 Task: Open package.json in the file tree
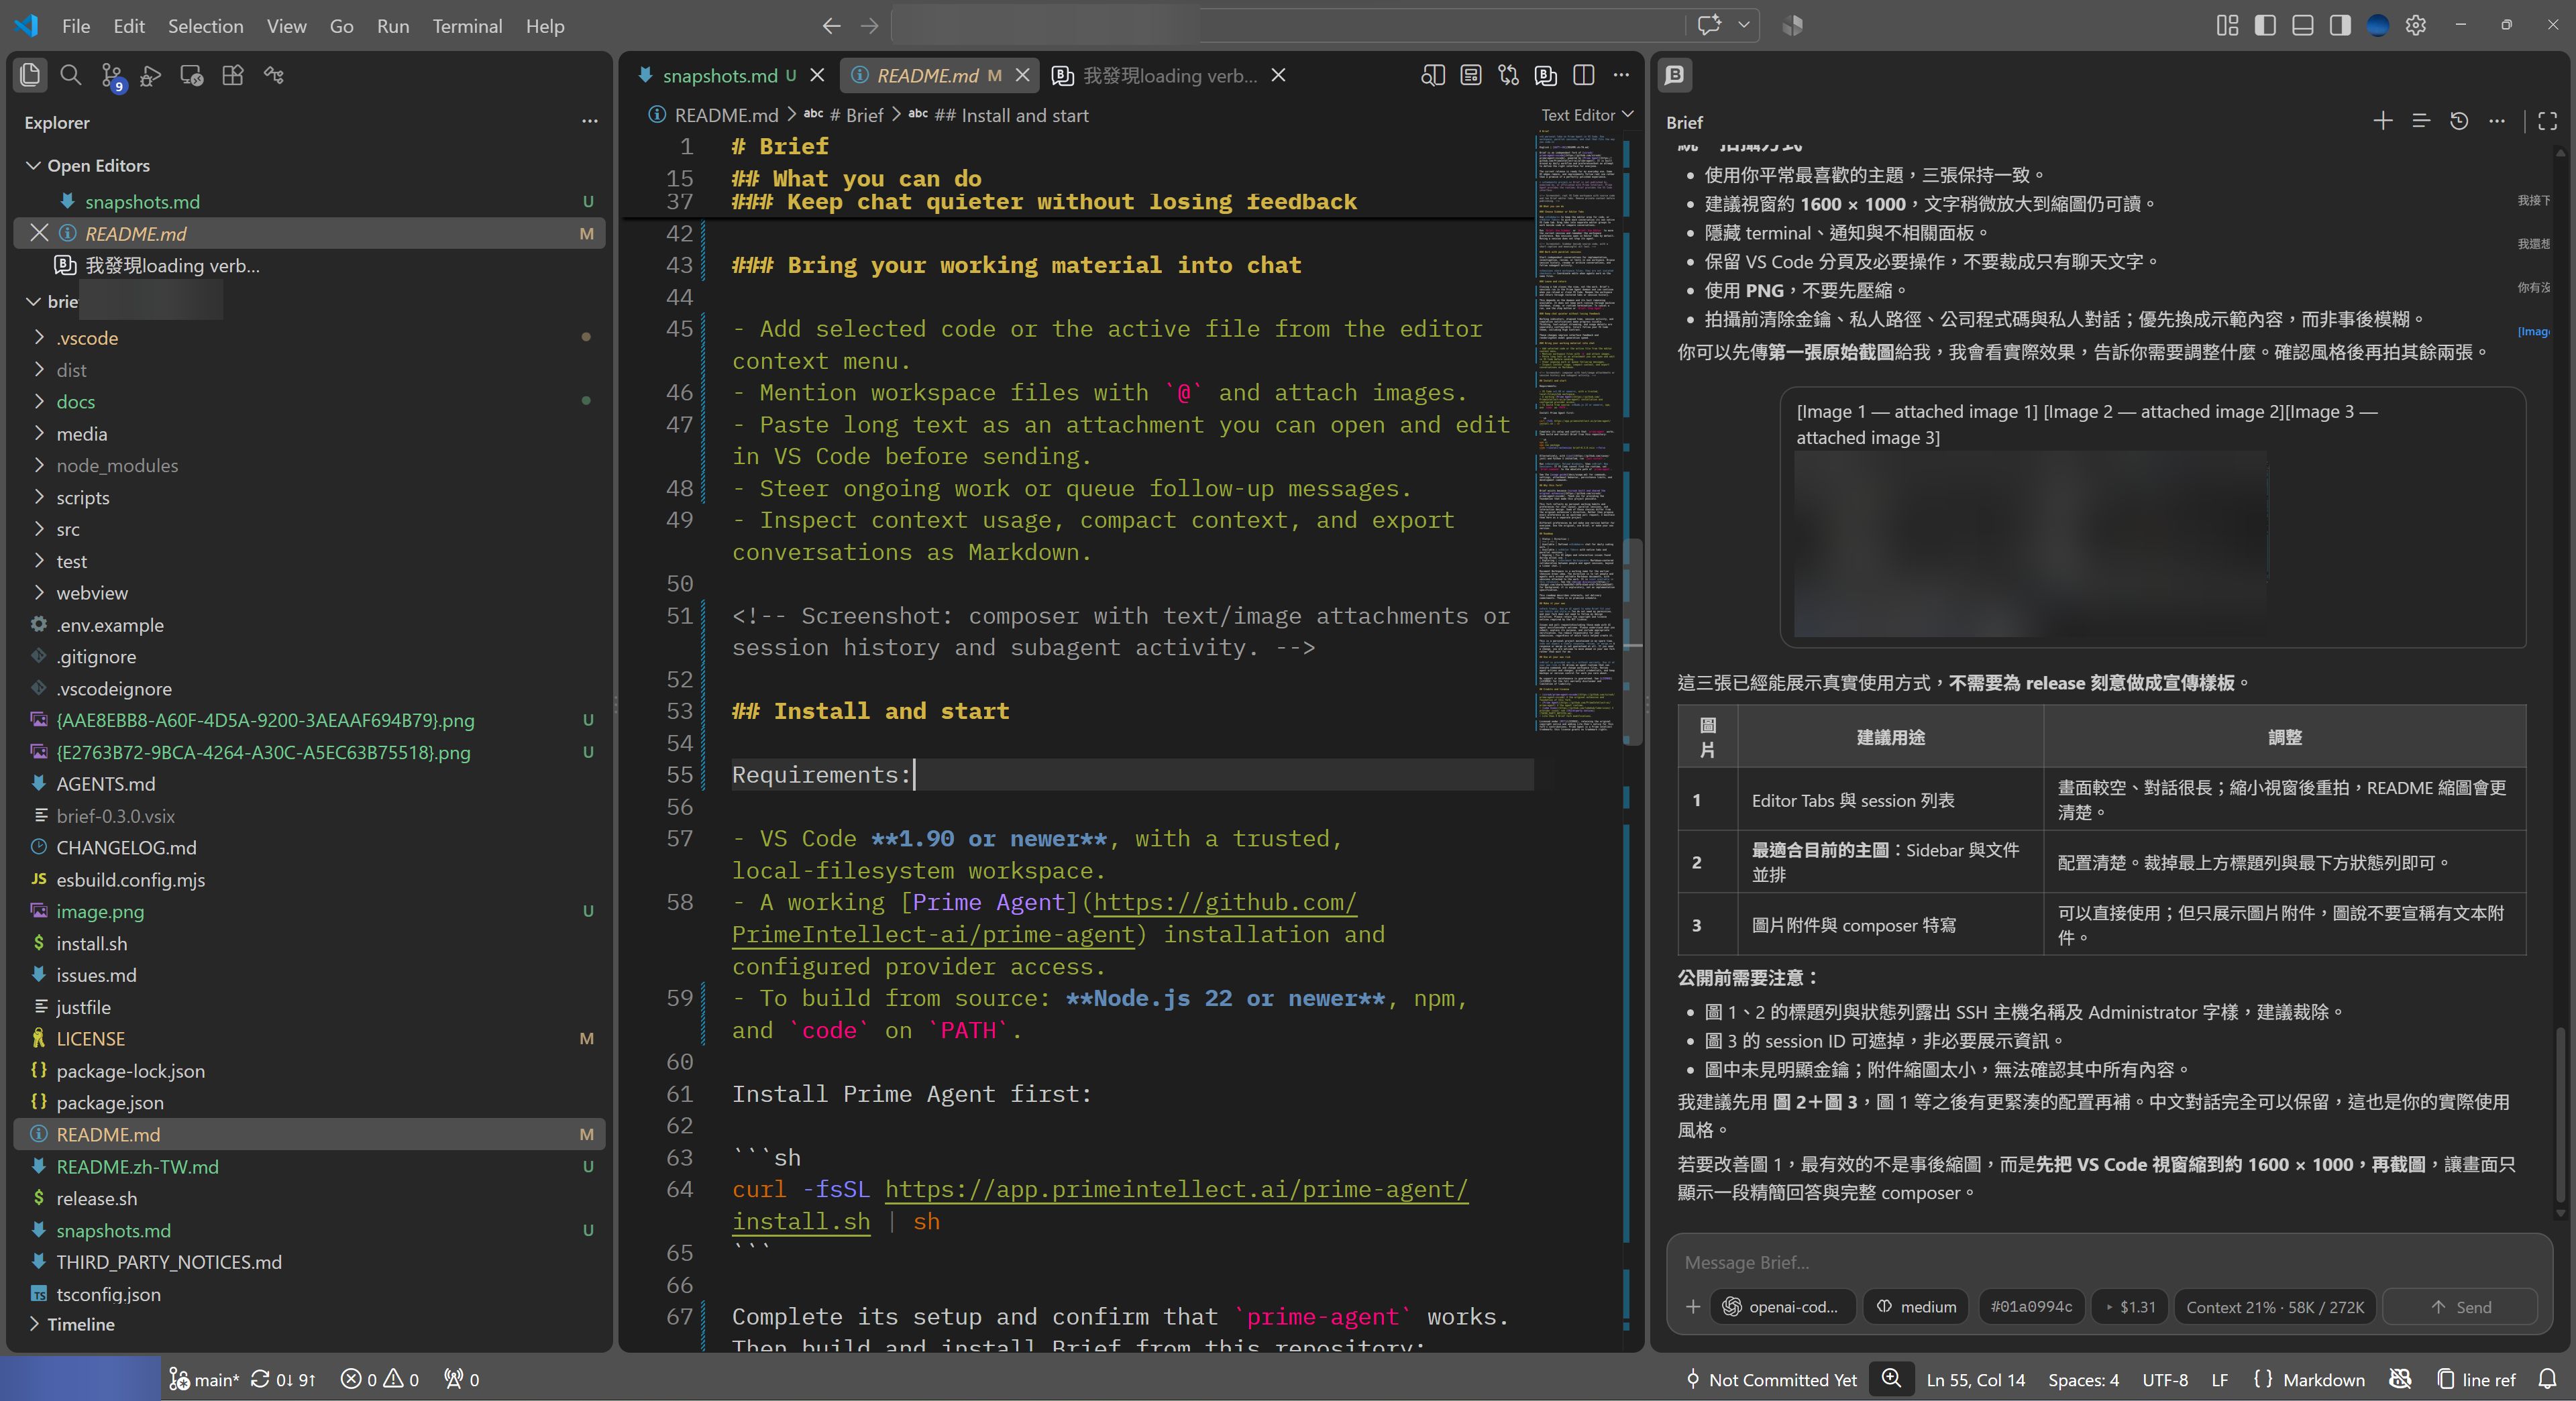click(x=310, y=1102)
